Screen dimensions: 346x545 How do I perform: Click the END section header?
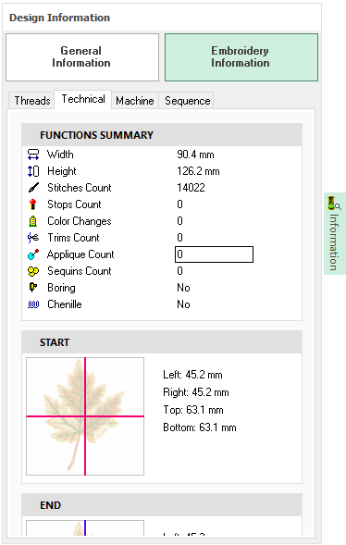pos(162,505)
